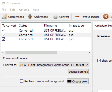The height and width of the screenshot is (92, 112).
Task: Click the Open images folder icon
Action: coord(4,17)
